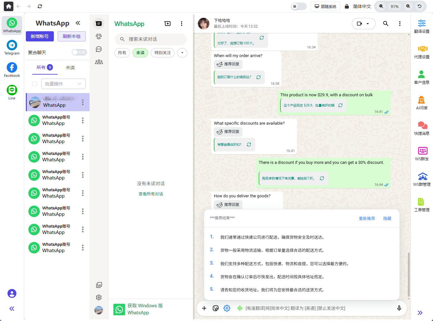
Task: Expand the filter arrow beside 特别关注
Action: pos(182,53)
